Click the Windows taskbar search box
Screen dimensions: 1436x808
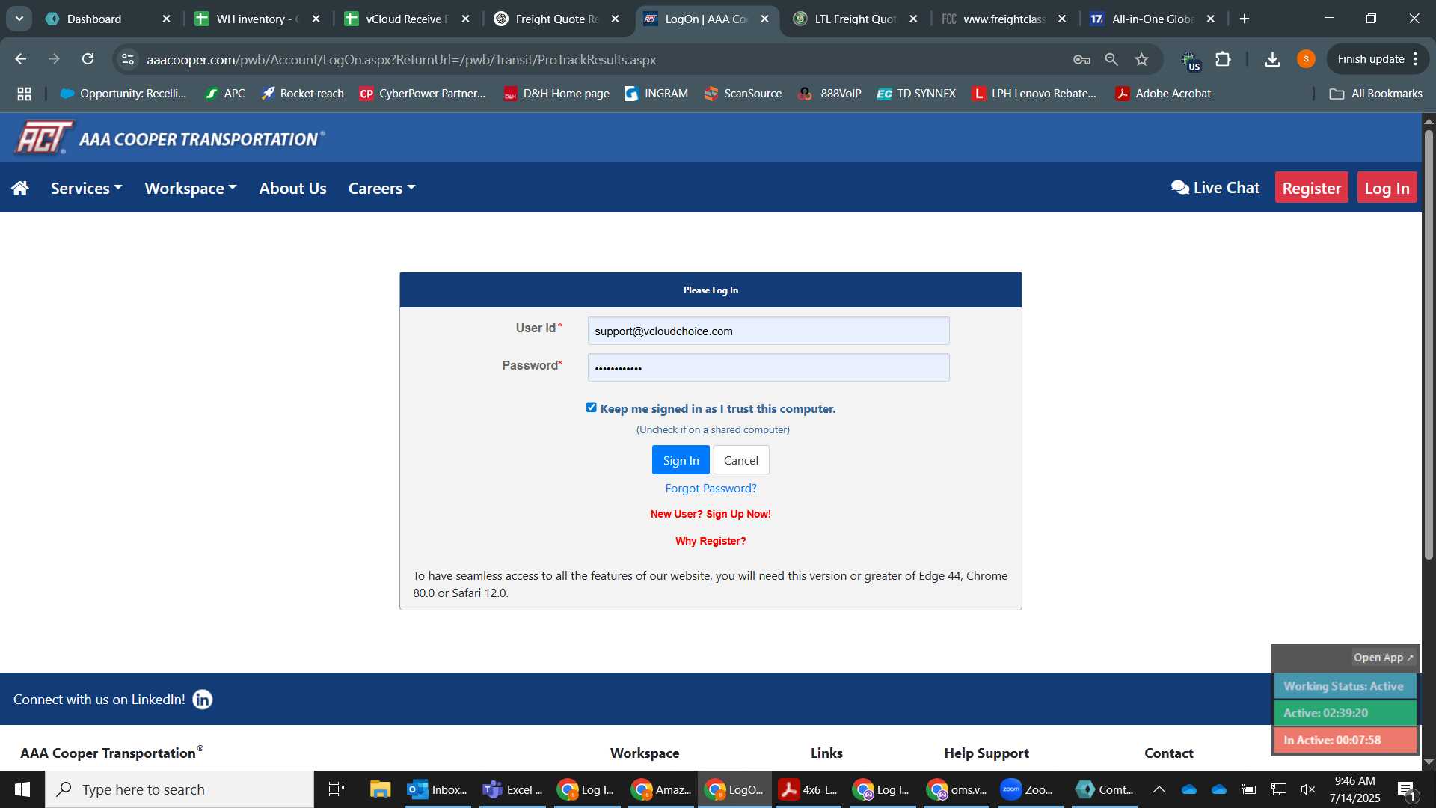(179, 789)
